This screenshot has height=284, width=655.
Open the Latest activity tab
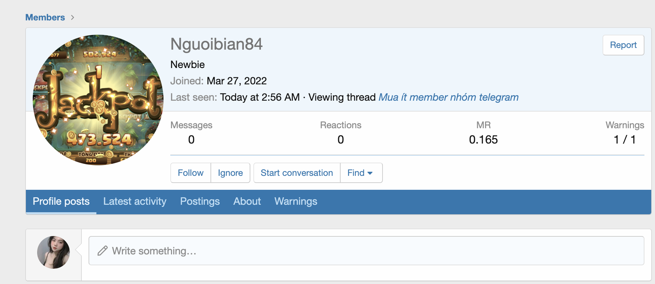[135, 201]
